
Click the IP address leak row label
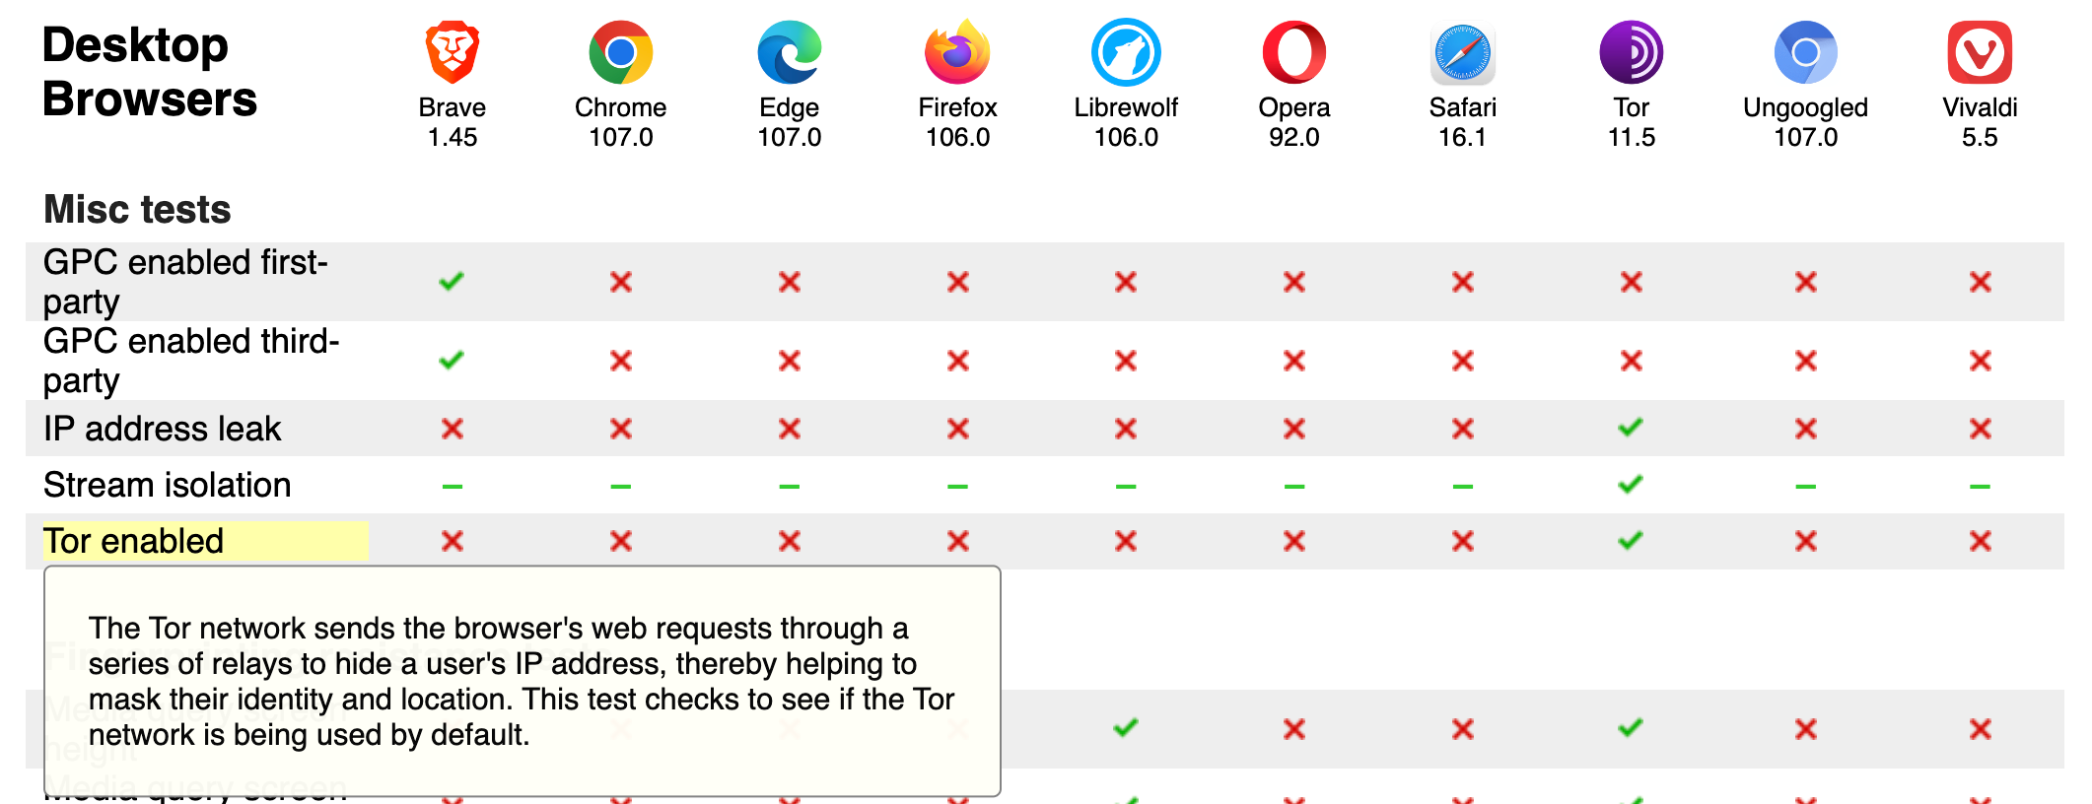pos(163,429)
